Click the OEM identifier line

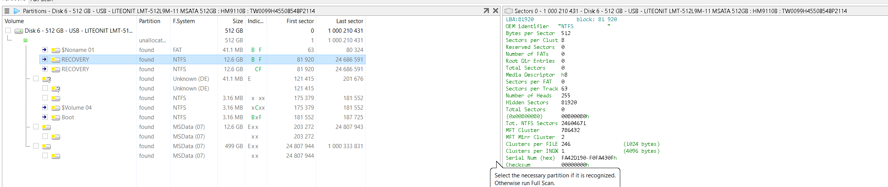pos(558,26)
